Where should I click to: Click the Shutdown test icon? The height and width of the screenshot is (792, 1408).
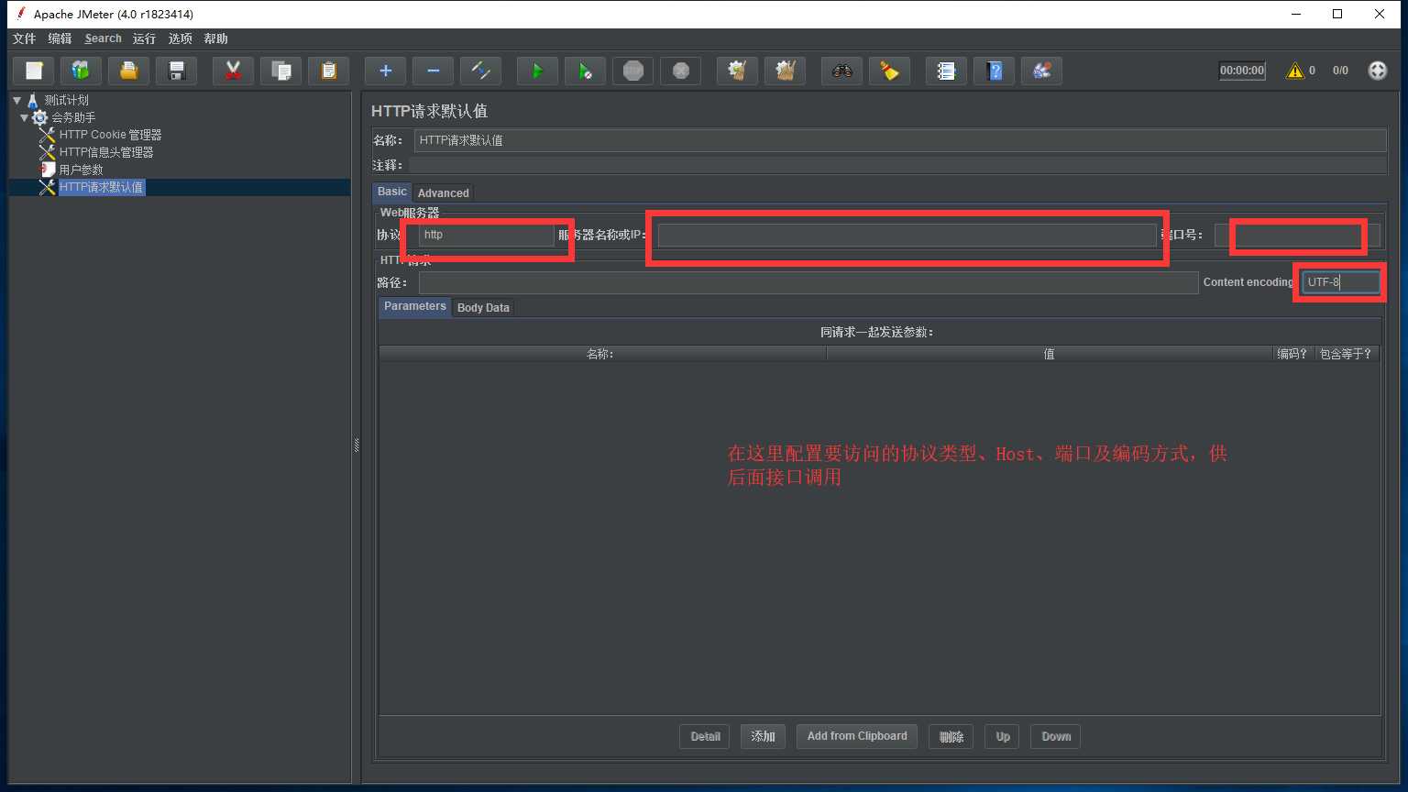click(681, 71)
